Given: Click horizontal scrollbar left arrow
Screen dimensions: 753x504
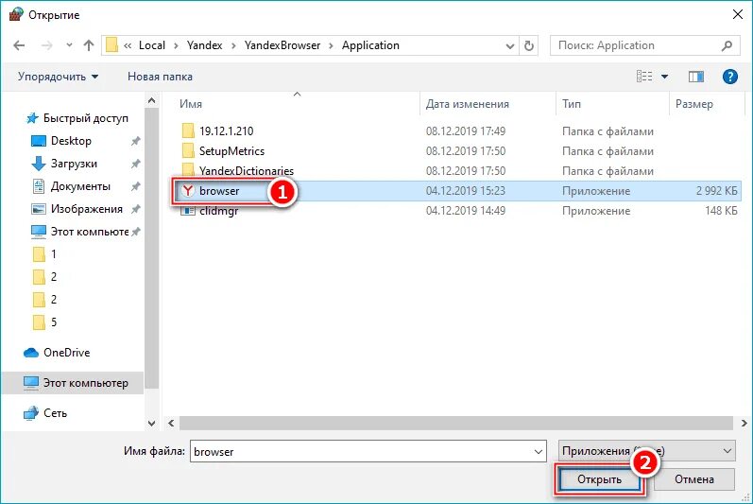Looking at the screenshot, I should [x=171, y=424].
